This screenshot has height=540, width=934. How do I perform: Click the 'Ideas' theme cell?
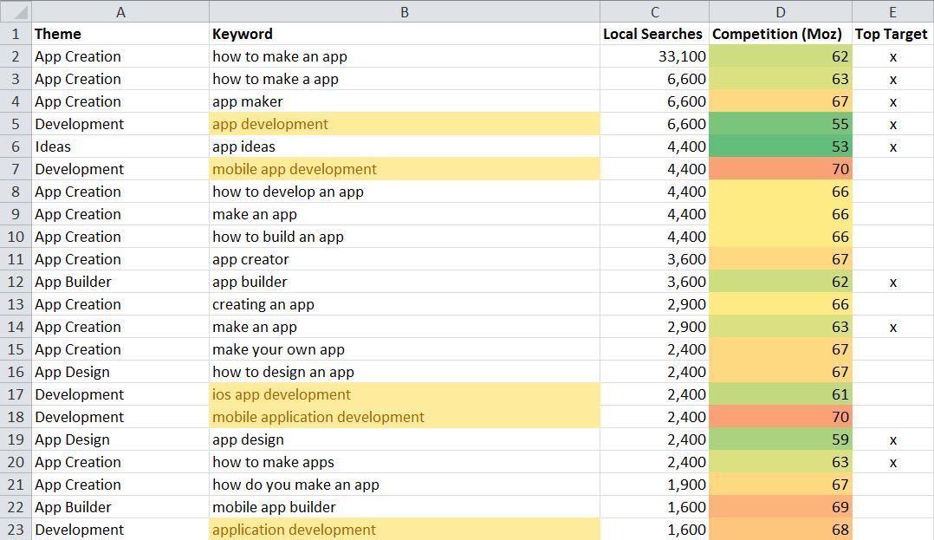coord(120,146)
